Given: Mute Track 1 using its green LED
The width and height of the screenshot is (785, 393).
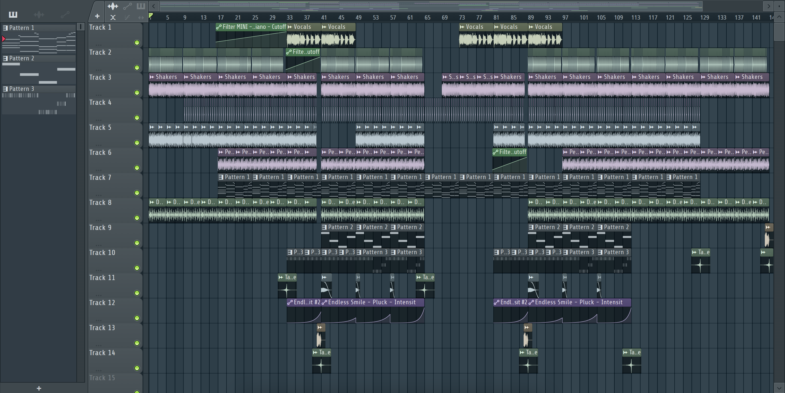Looking at the screenshot, I should 137,42.
